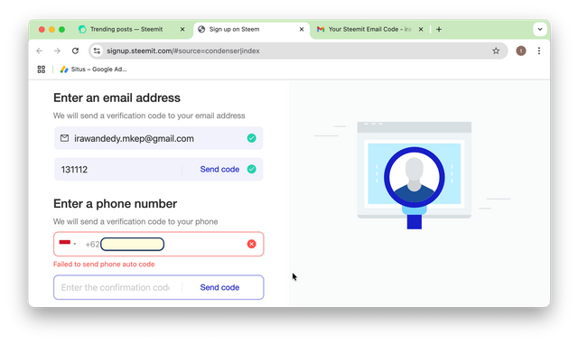Click the envelope icon in email field
The width and height of the screenshot is (578, 344).
(x=64, y=138)
